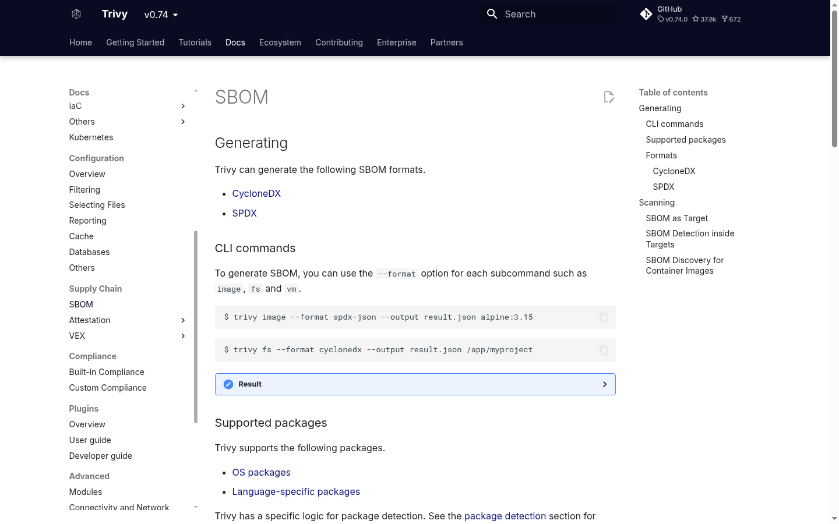The height and width of the screenshot is (524, 839).
Task: Follow the package detection link
Action: click(x=505, y=516)
